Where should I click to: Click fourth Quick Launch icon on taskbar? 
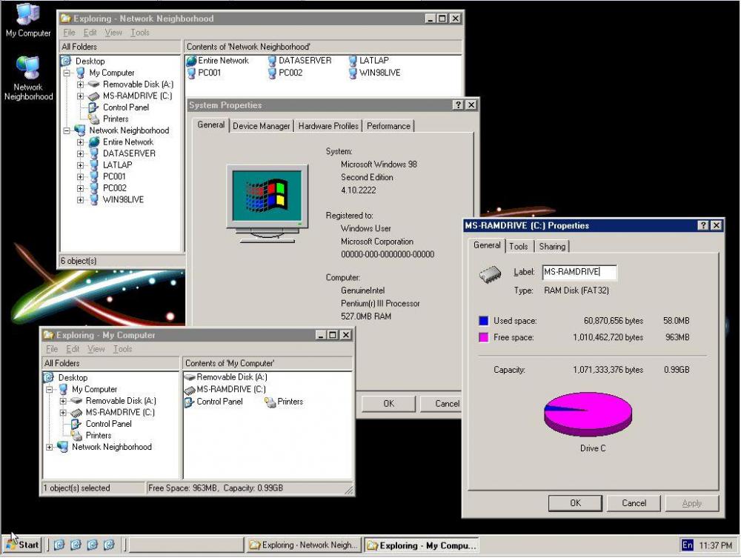tap(109, 545)
